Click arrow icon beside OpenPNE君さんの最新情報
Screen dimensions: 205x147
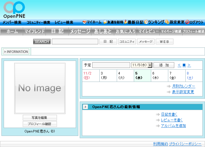pos(85,107)
